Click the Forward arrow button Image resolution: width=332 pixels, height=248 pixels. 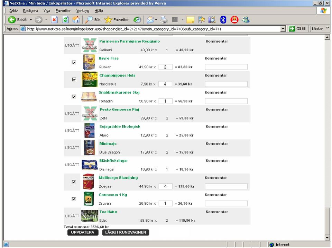(x=38, y=20)
